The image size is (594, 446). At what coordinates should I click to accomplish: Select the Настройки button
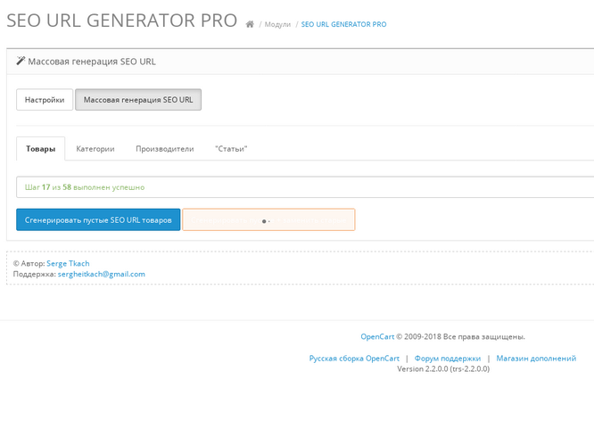tap(45, 100)
